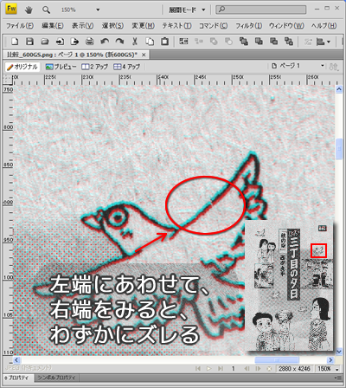Switch to the 2 アップ view
This screenshot has height=388, width=346.
94,67
